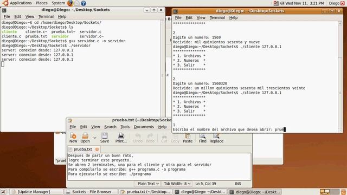Click the gedit window title icon

pos(70,120)
